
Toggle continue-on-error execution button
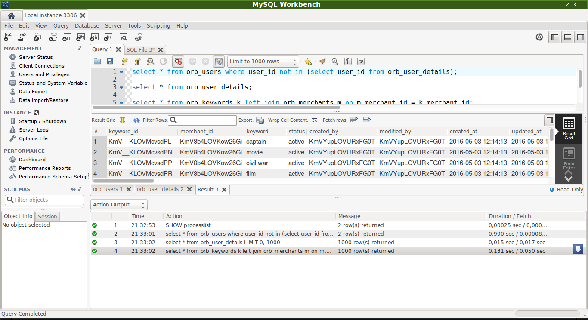[178, 62]
